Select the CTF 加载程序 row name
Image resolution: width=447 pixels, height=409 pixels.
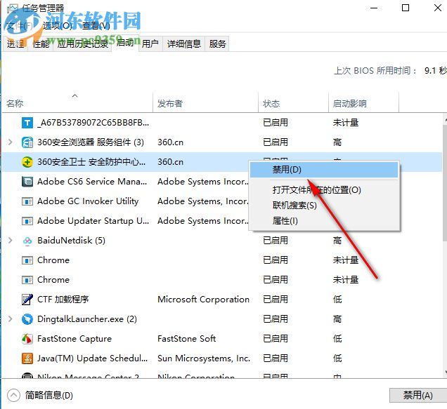63,300
